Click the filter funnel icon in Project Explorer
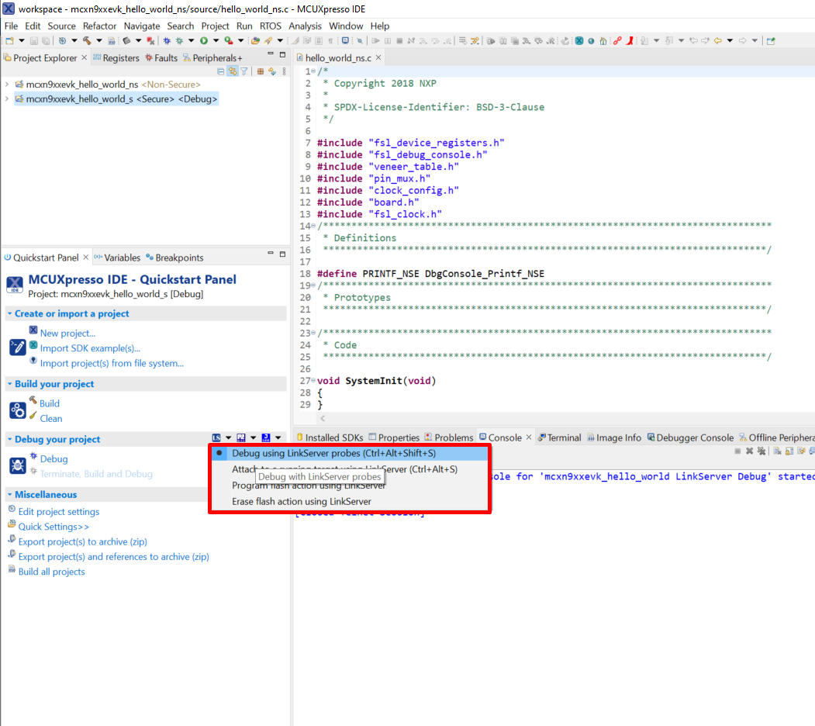The height and width of the screenshot is (726, 815). pos(243,71)
